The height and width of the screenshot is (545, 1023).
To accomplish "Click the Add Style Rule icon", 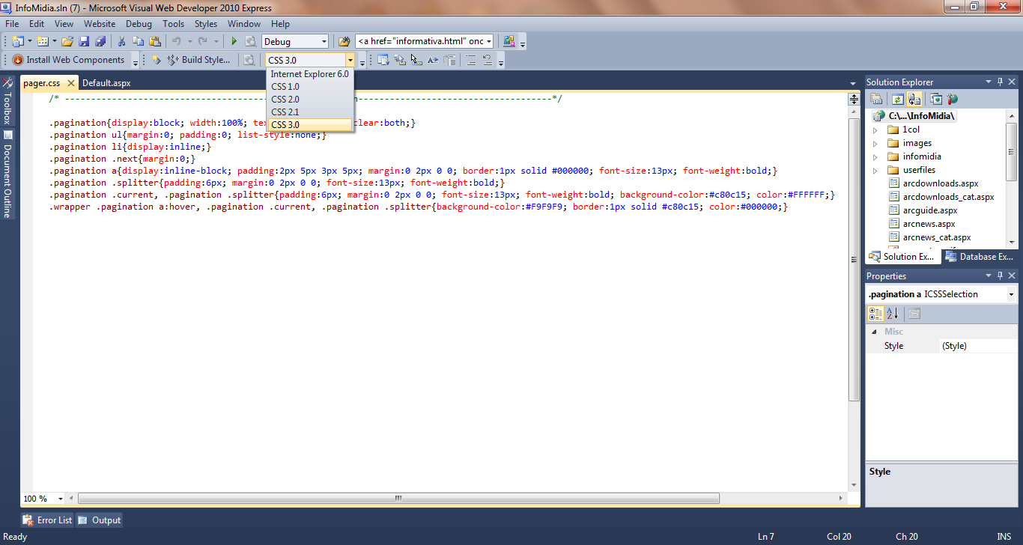I will pos(157,60).
